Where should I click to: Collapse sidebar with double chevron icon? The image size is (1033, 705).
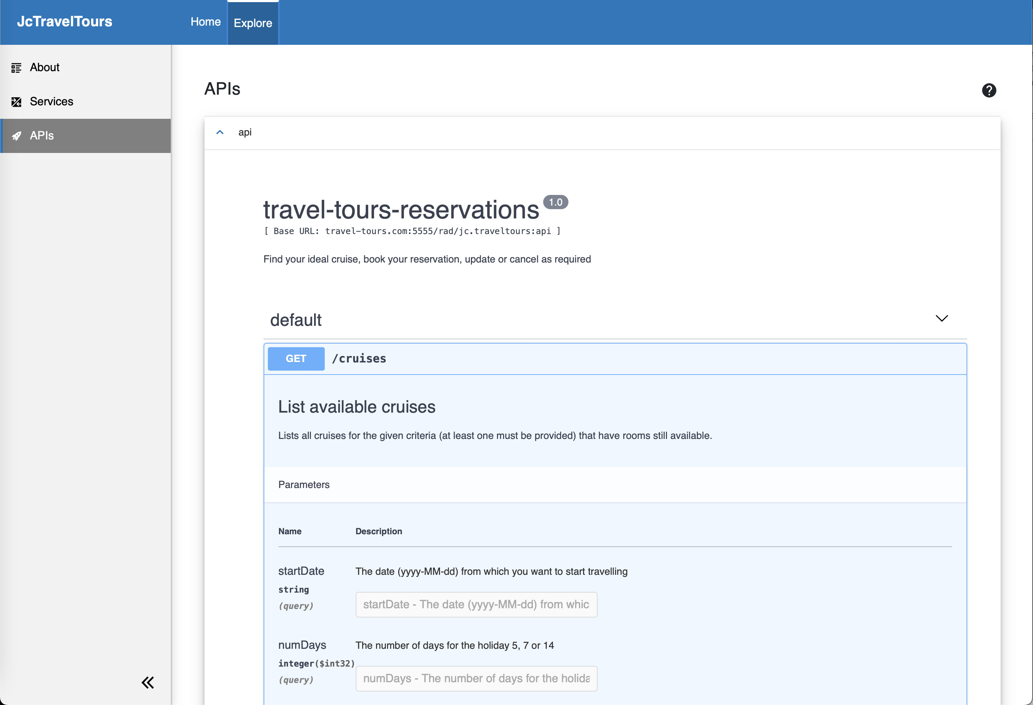point(148,682)
